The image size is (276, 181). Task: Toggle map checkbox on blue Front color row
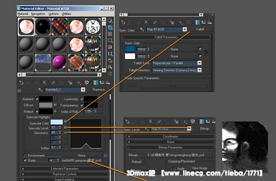point(200,49)
